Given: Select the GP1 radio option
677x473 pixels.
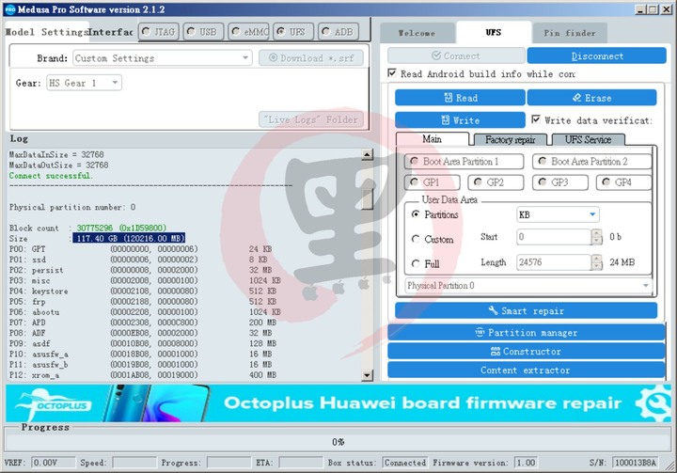Looking at the screenshot, I should pos(433,182).
